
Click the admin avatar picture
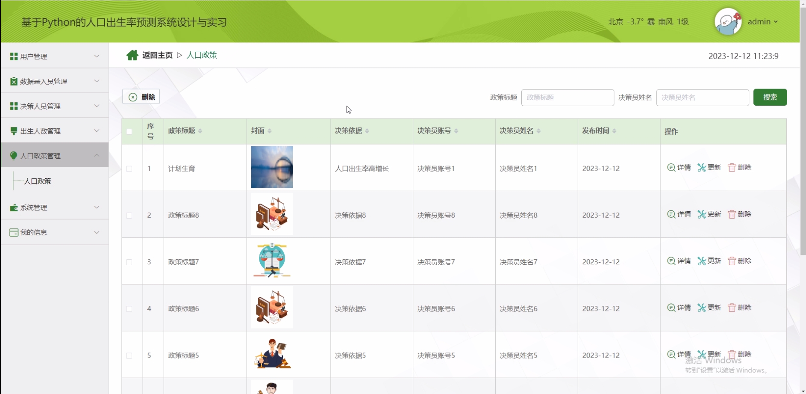pos(728,21)
